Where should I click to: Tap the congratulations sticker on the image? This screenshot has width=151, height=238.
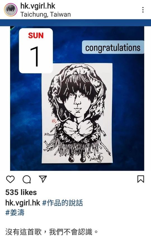[x=113, y=47]
